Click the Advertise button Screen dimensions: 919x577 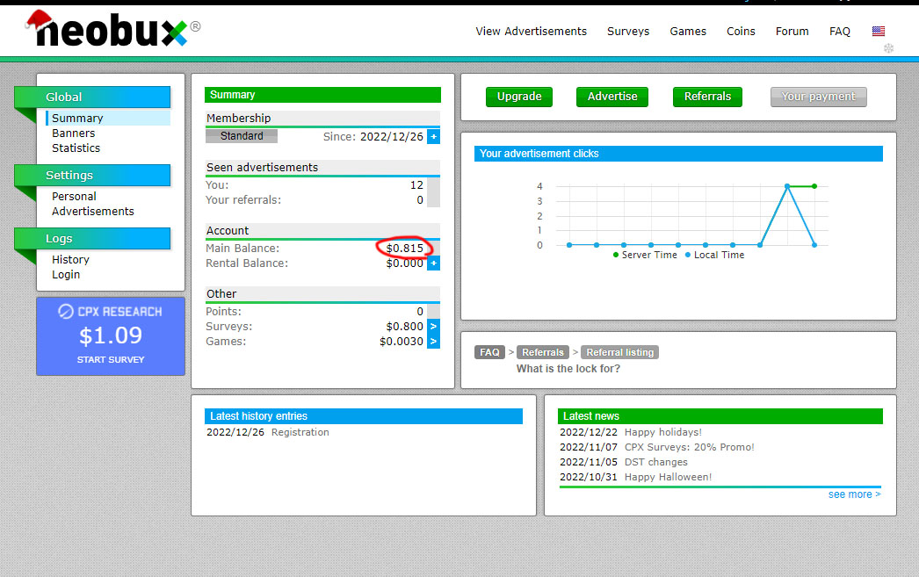pyautogui.click(x=612, y=97)
